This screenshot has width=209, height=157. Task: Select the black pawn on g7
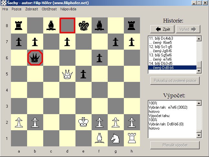pyautogui.click(x=115, y=42)
